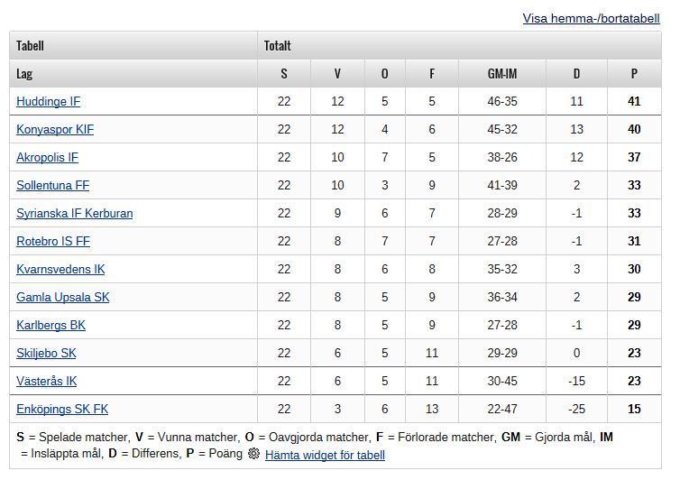This screenshot has height=489, width=680.
Task: Open the Karlbergs BK link
Action: (51, 326)
